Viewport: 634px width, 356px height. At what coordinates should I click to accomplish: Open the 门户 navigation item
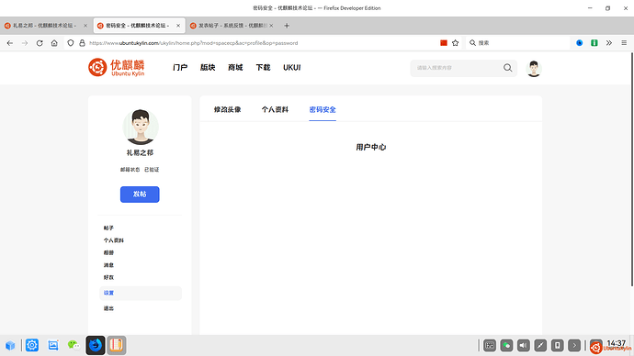pos(180,67)
